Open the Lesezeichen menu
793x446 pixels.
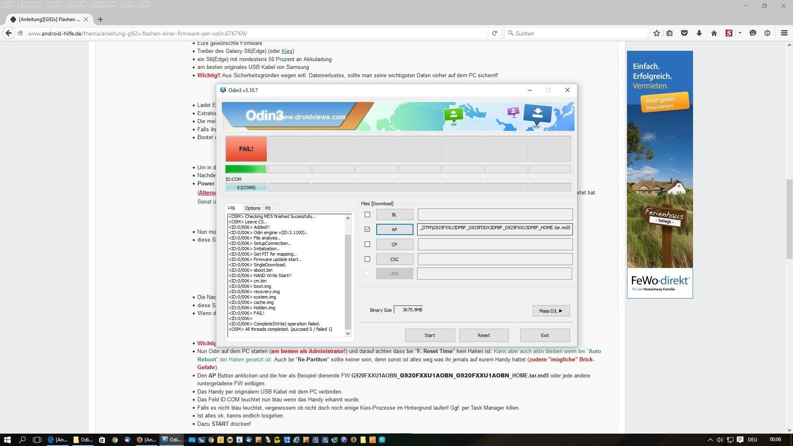tap(103, 4)
